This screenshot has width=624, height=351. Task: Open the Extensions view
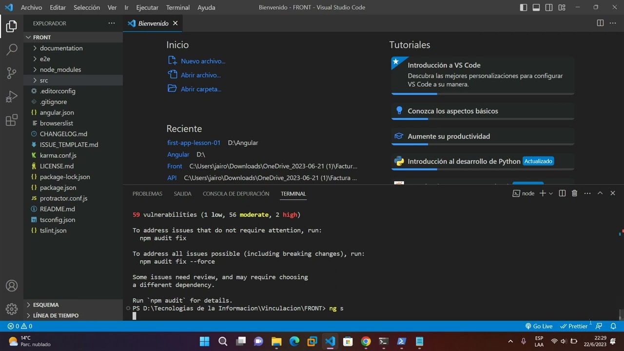[x=12, y=120]
